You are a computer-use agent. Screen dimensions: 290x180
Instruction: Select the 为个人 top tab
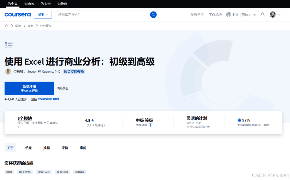[13, 4]
